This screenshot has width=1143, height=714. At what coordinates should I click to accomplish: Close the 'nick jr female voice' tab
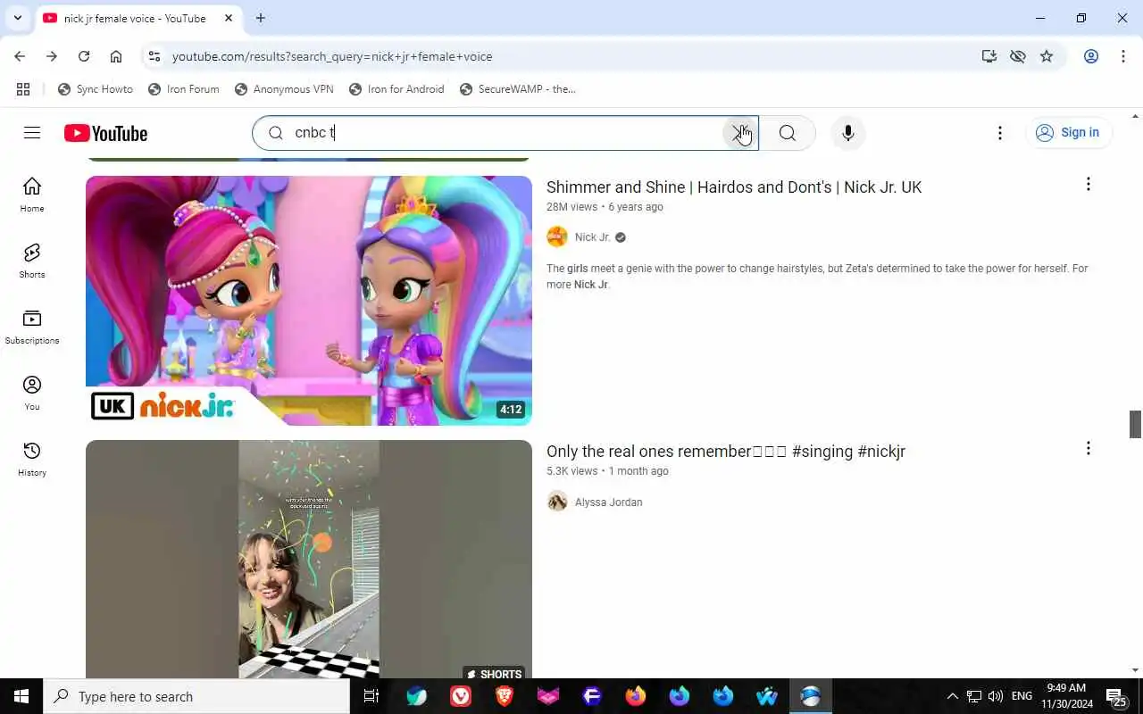[229, 18]
